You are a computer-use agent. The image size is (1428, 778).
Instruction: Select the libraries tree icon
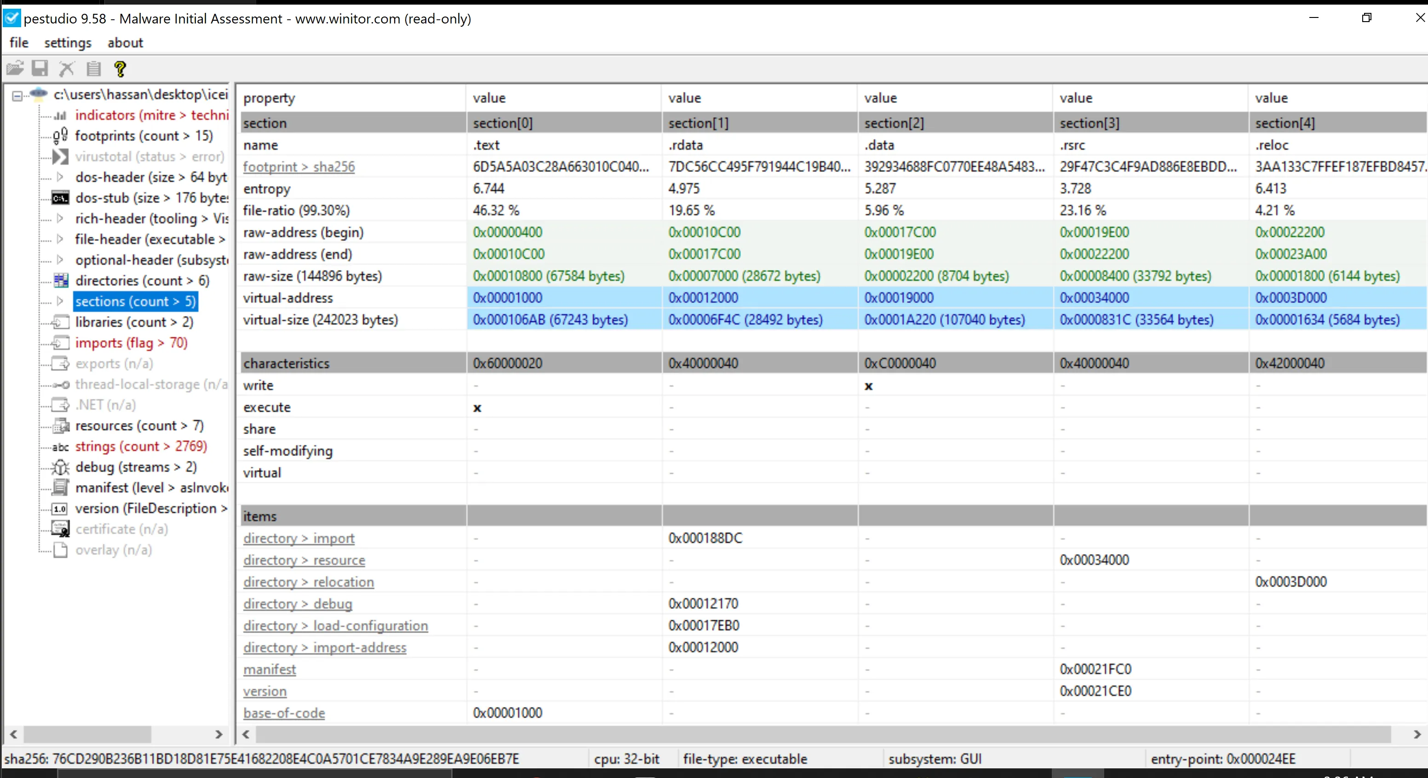pos(60,322)
